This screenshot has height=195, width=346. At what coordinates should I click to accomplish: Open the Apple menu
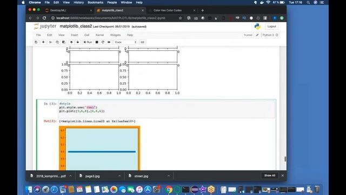coord(23,2)
